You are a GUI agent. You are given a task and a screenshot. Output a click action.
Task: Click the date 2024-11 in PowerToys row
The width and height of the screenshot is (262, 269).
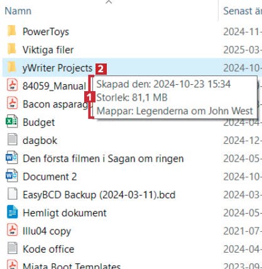[243, 32]
